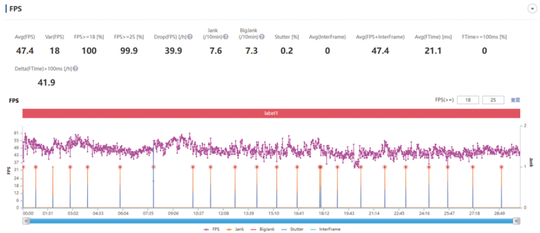Select the Jank value 7.6
540x233 pixels.
coord(216,51)
